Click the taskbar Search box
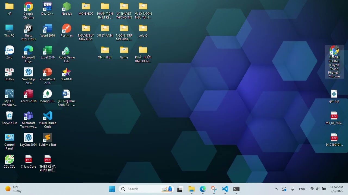348x195 pixels. 146,189
